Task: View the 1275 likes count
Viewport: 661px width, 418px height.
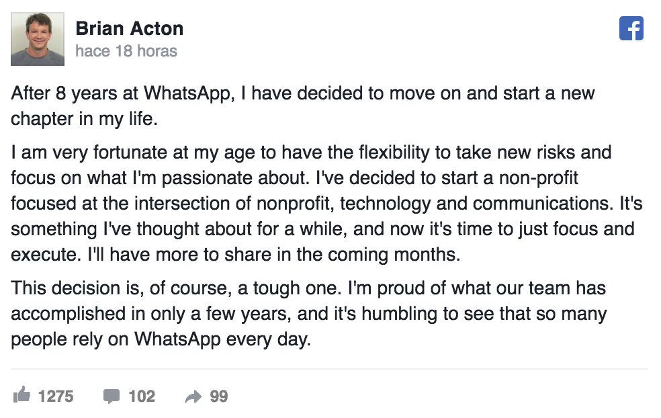Action: click(57, 396)
